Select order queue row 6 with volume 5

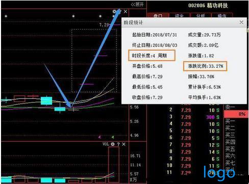click(x=194, y=138)
